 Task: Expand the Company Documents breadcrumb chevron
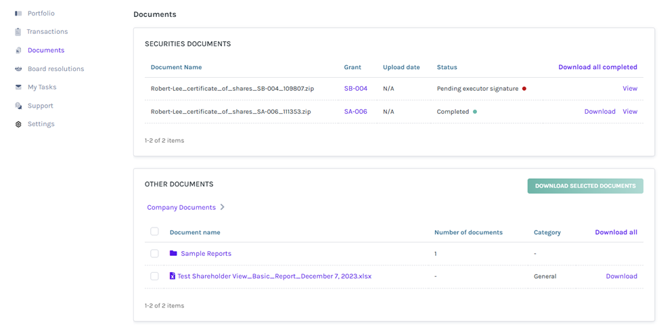(223, 207)
